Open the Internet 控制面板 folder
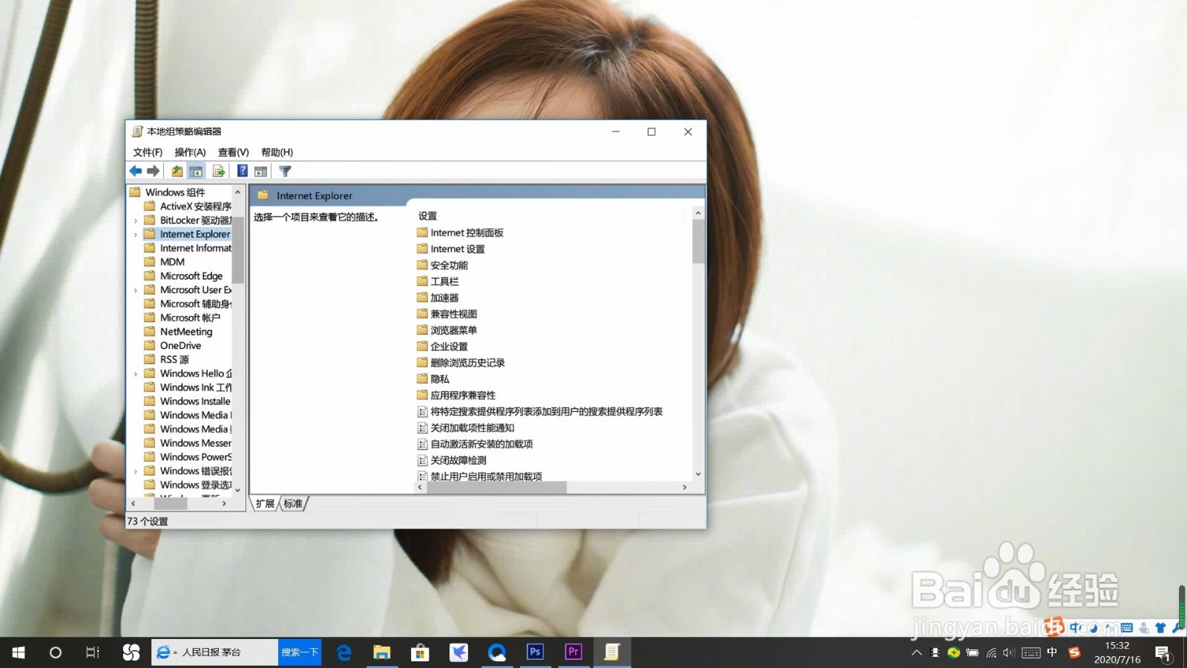The image size is (1187, 668). (460, 233)
